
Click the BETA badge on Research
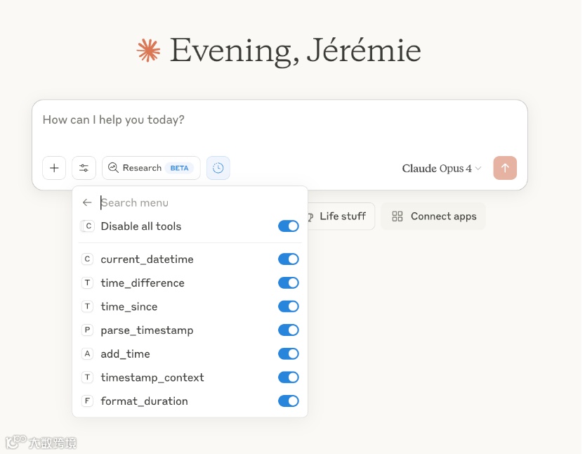tap(180, 168)
